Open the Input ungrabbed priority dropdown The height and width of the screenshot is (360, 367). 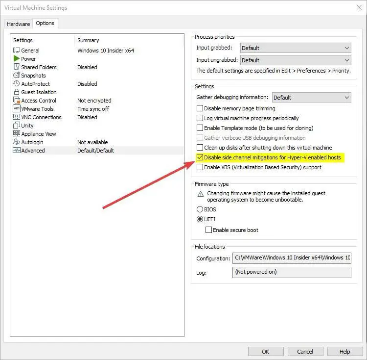(x=296, y=60)
